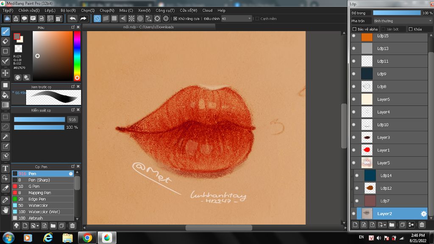Click the Redo arrow in the toolbar
The width and height of the screenshot is (434, 244).
click(x=83, y=19)
